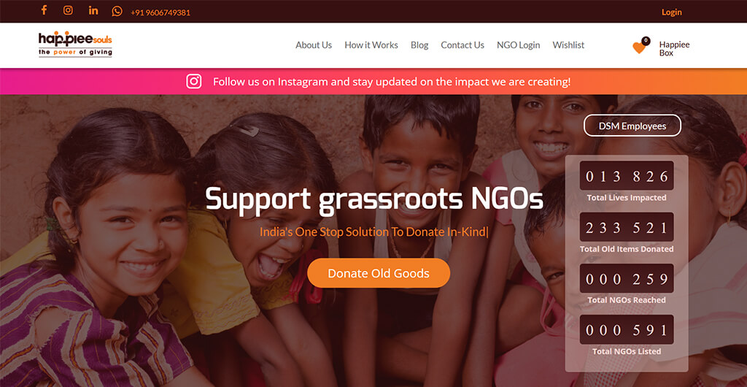Click the Instagram icon in pink banner
The width and height of the screenshot is (747, 387).
(x=194, y=82)
